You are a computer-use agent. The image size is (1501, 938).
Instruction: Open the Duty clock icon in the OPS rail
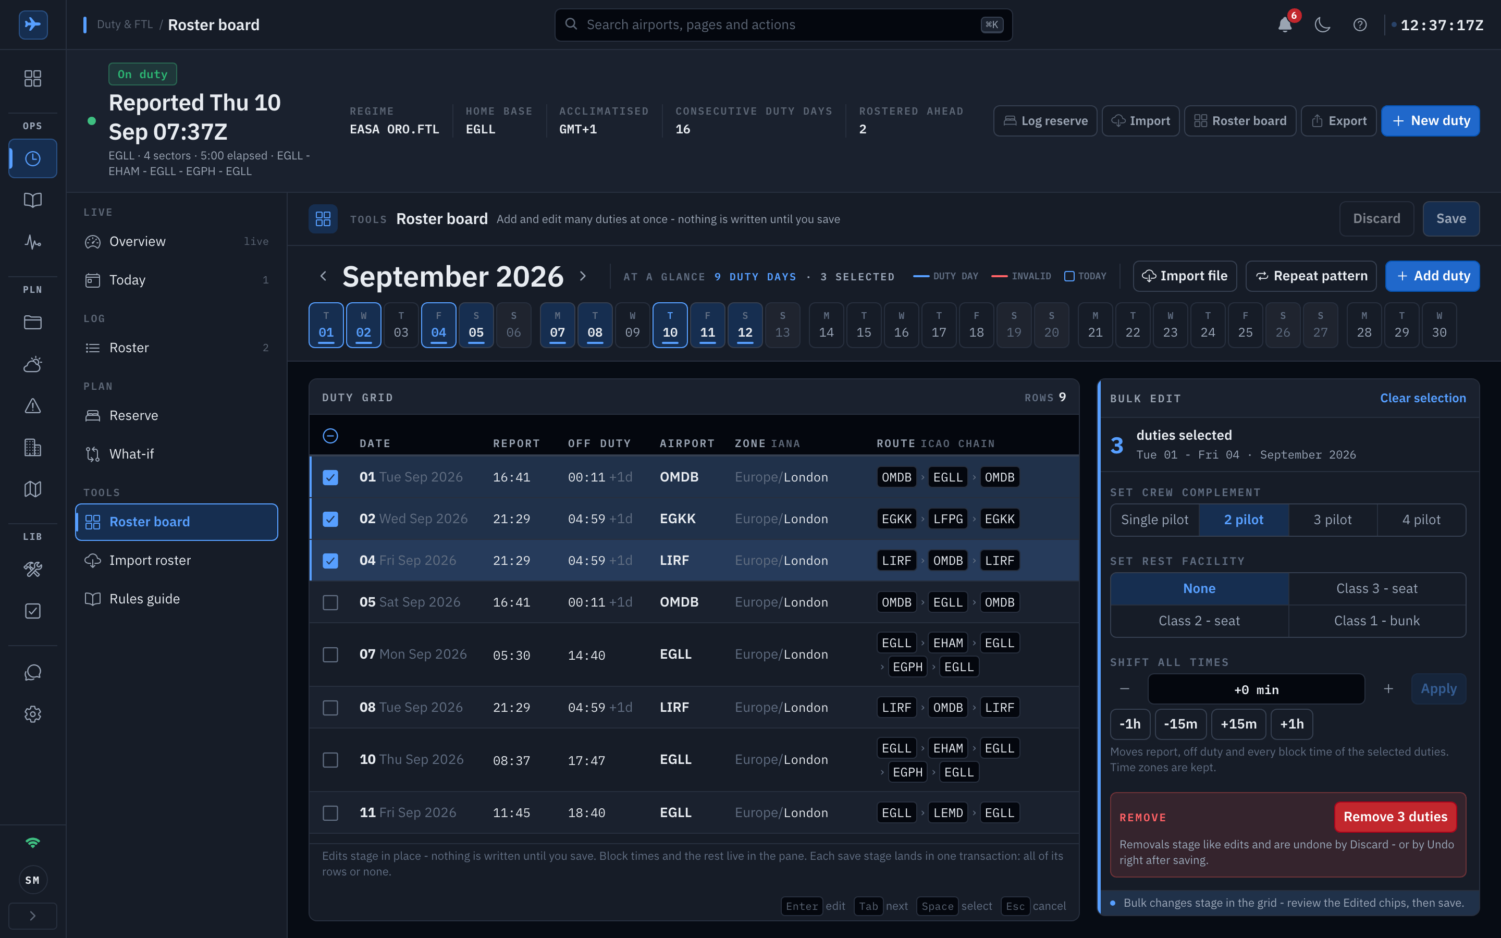pyautogui.click(x=33, y=159)
